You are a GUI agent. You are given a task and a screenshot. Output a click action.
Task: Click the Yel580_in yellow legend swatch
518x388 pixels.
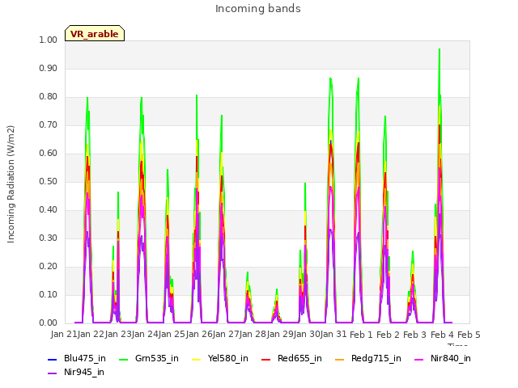pyautogui.click(x=196, y=359)
